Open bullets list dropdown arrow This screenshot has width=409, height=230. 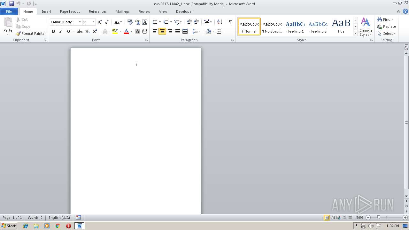[160, 22]
